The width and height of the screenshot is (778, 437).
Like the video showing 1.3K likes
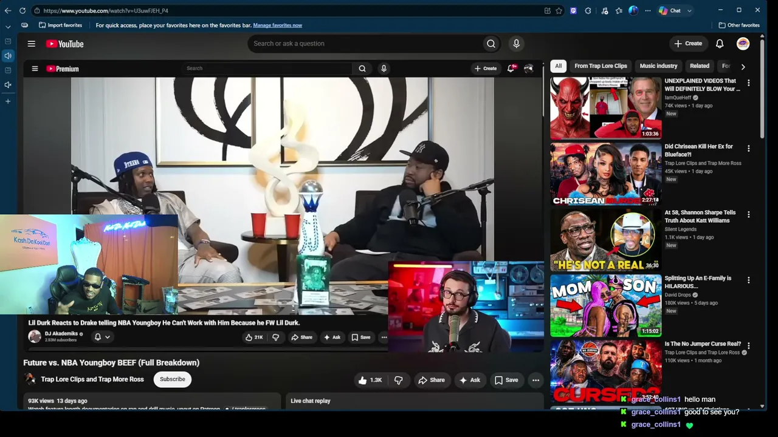pos(370,380)
